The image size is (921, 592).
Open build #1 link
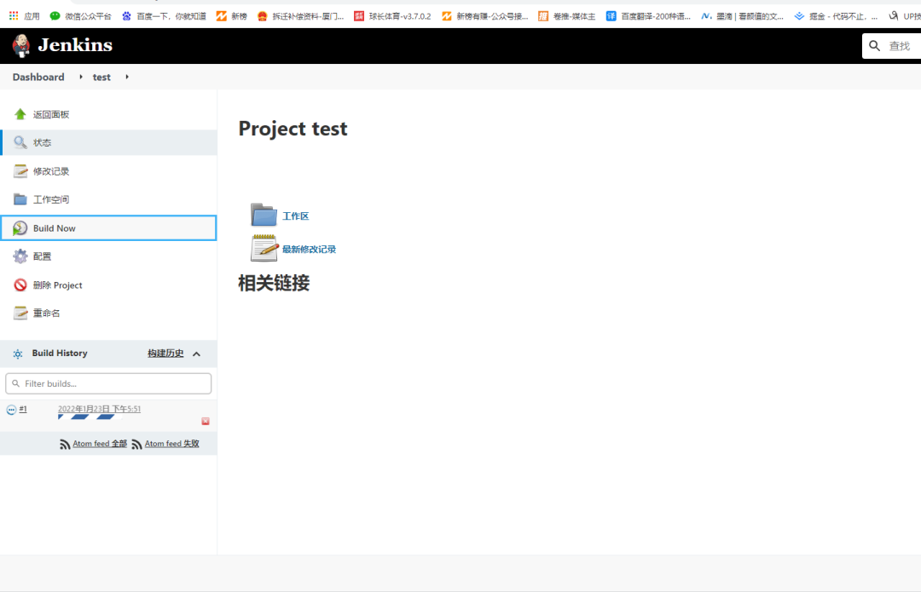[23, 409]
